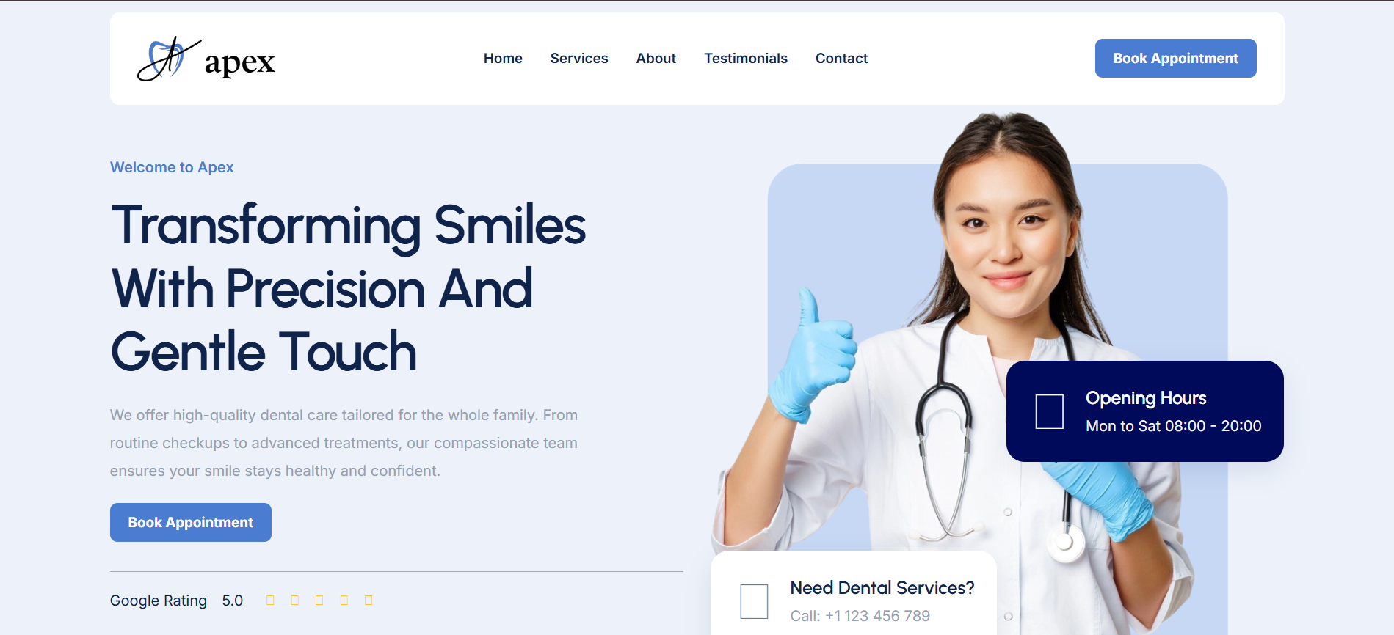The width and height of the screenshot is (1394, 635).
Task: Click the Need Dental Services phone icon
Action: point(754,601)
